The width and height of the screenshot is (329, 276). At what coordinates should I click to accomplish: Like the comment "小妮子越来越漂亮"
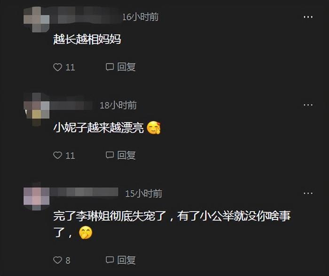tap(57, 155)
